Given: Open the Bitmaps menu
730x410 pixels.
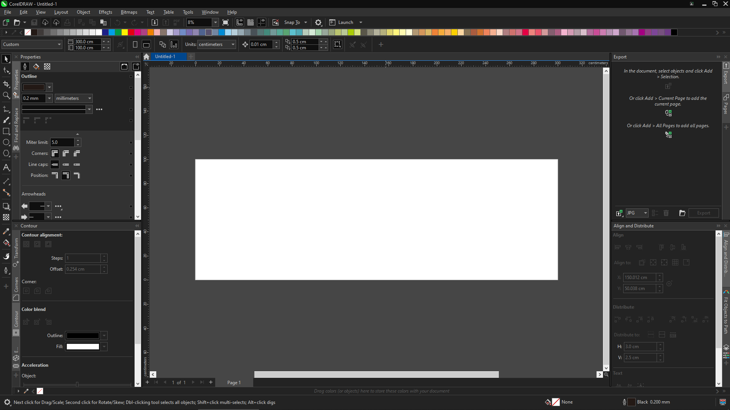Looking at the screenshot, I should [129, 12].
